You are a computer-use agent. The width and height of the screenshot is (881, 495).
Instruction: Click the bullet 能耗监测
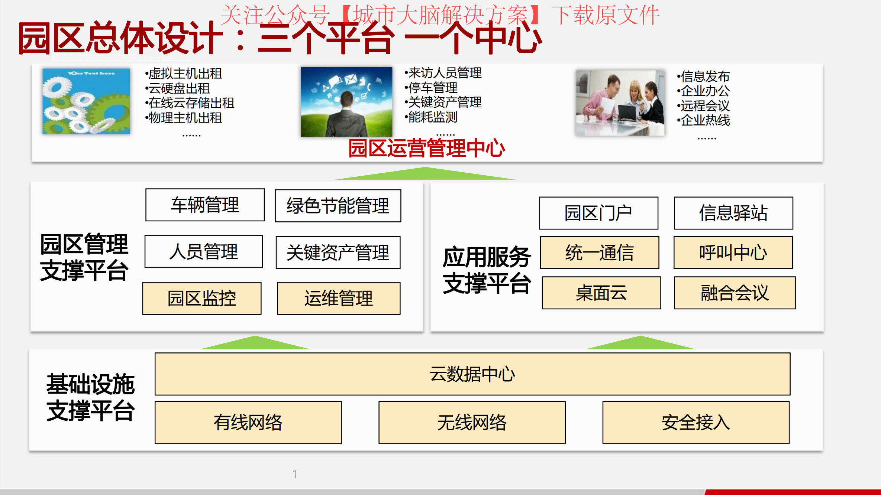pos(431,117)
